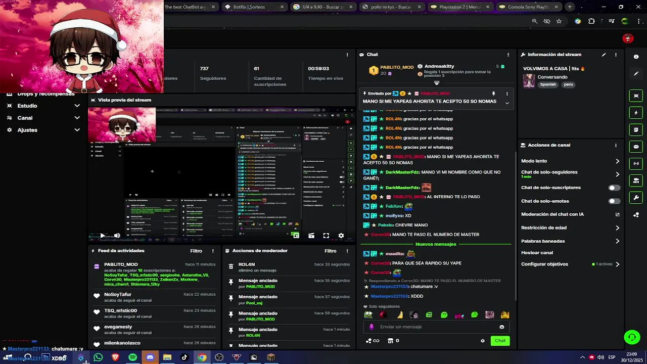Mute the stream preview audio

(117, 236)
